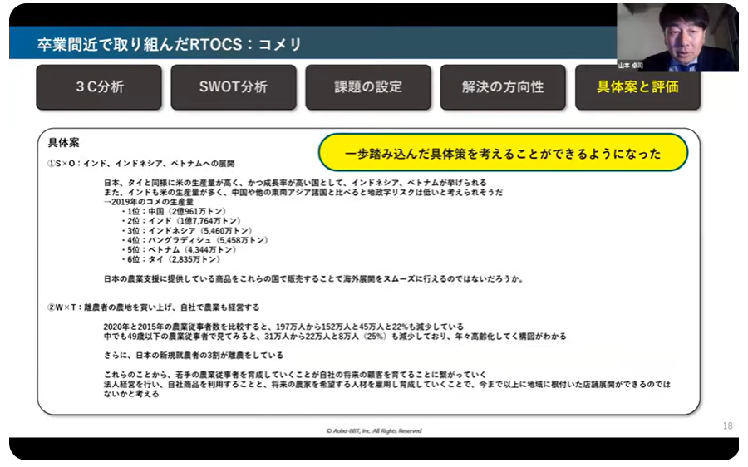Click the sentence starting 日本の農業支援に提供している商品

313,278
